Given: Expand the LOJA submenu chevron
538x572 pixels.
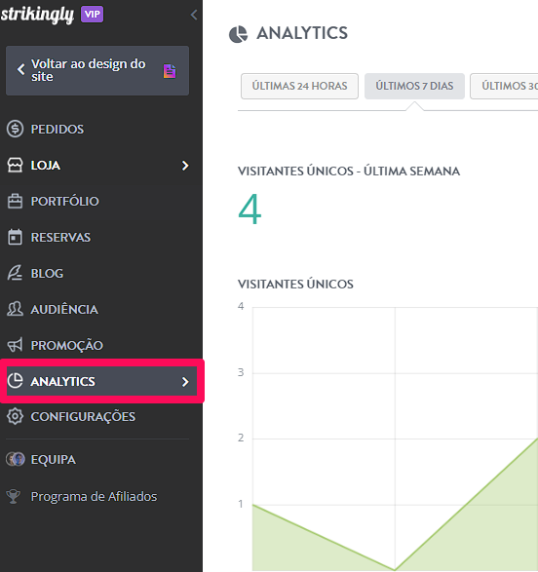Looking at the screenshot, I should [185, 166].
